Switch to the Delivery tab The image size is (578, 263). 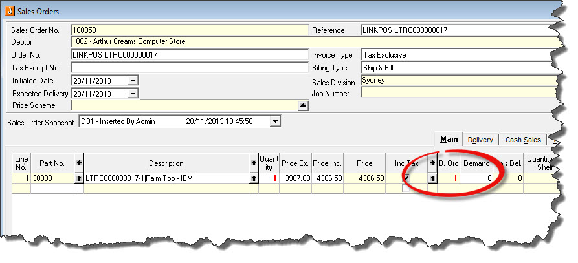(x=480, y=140)
